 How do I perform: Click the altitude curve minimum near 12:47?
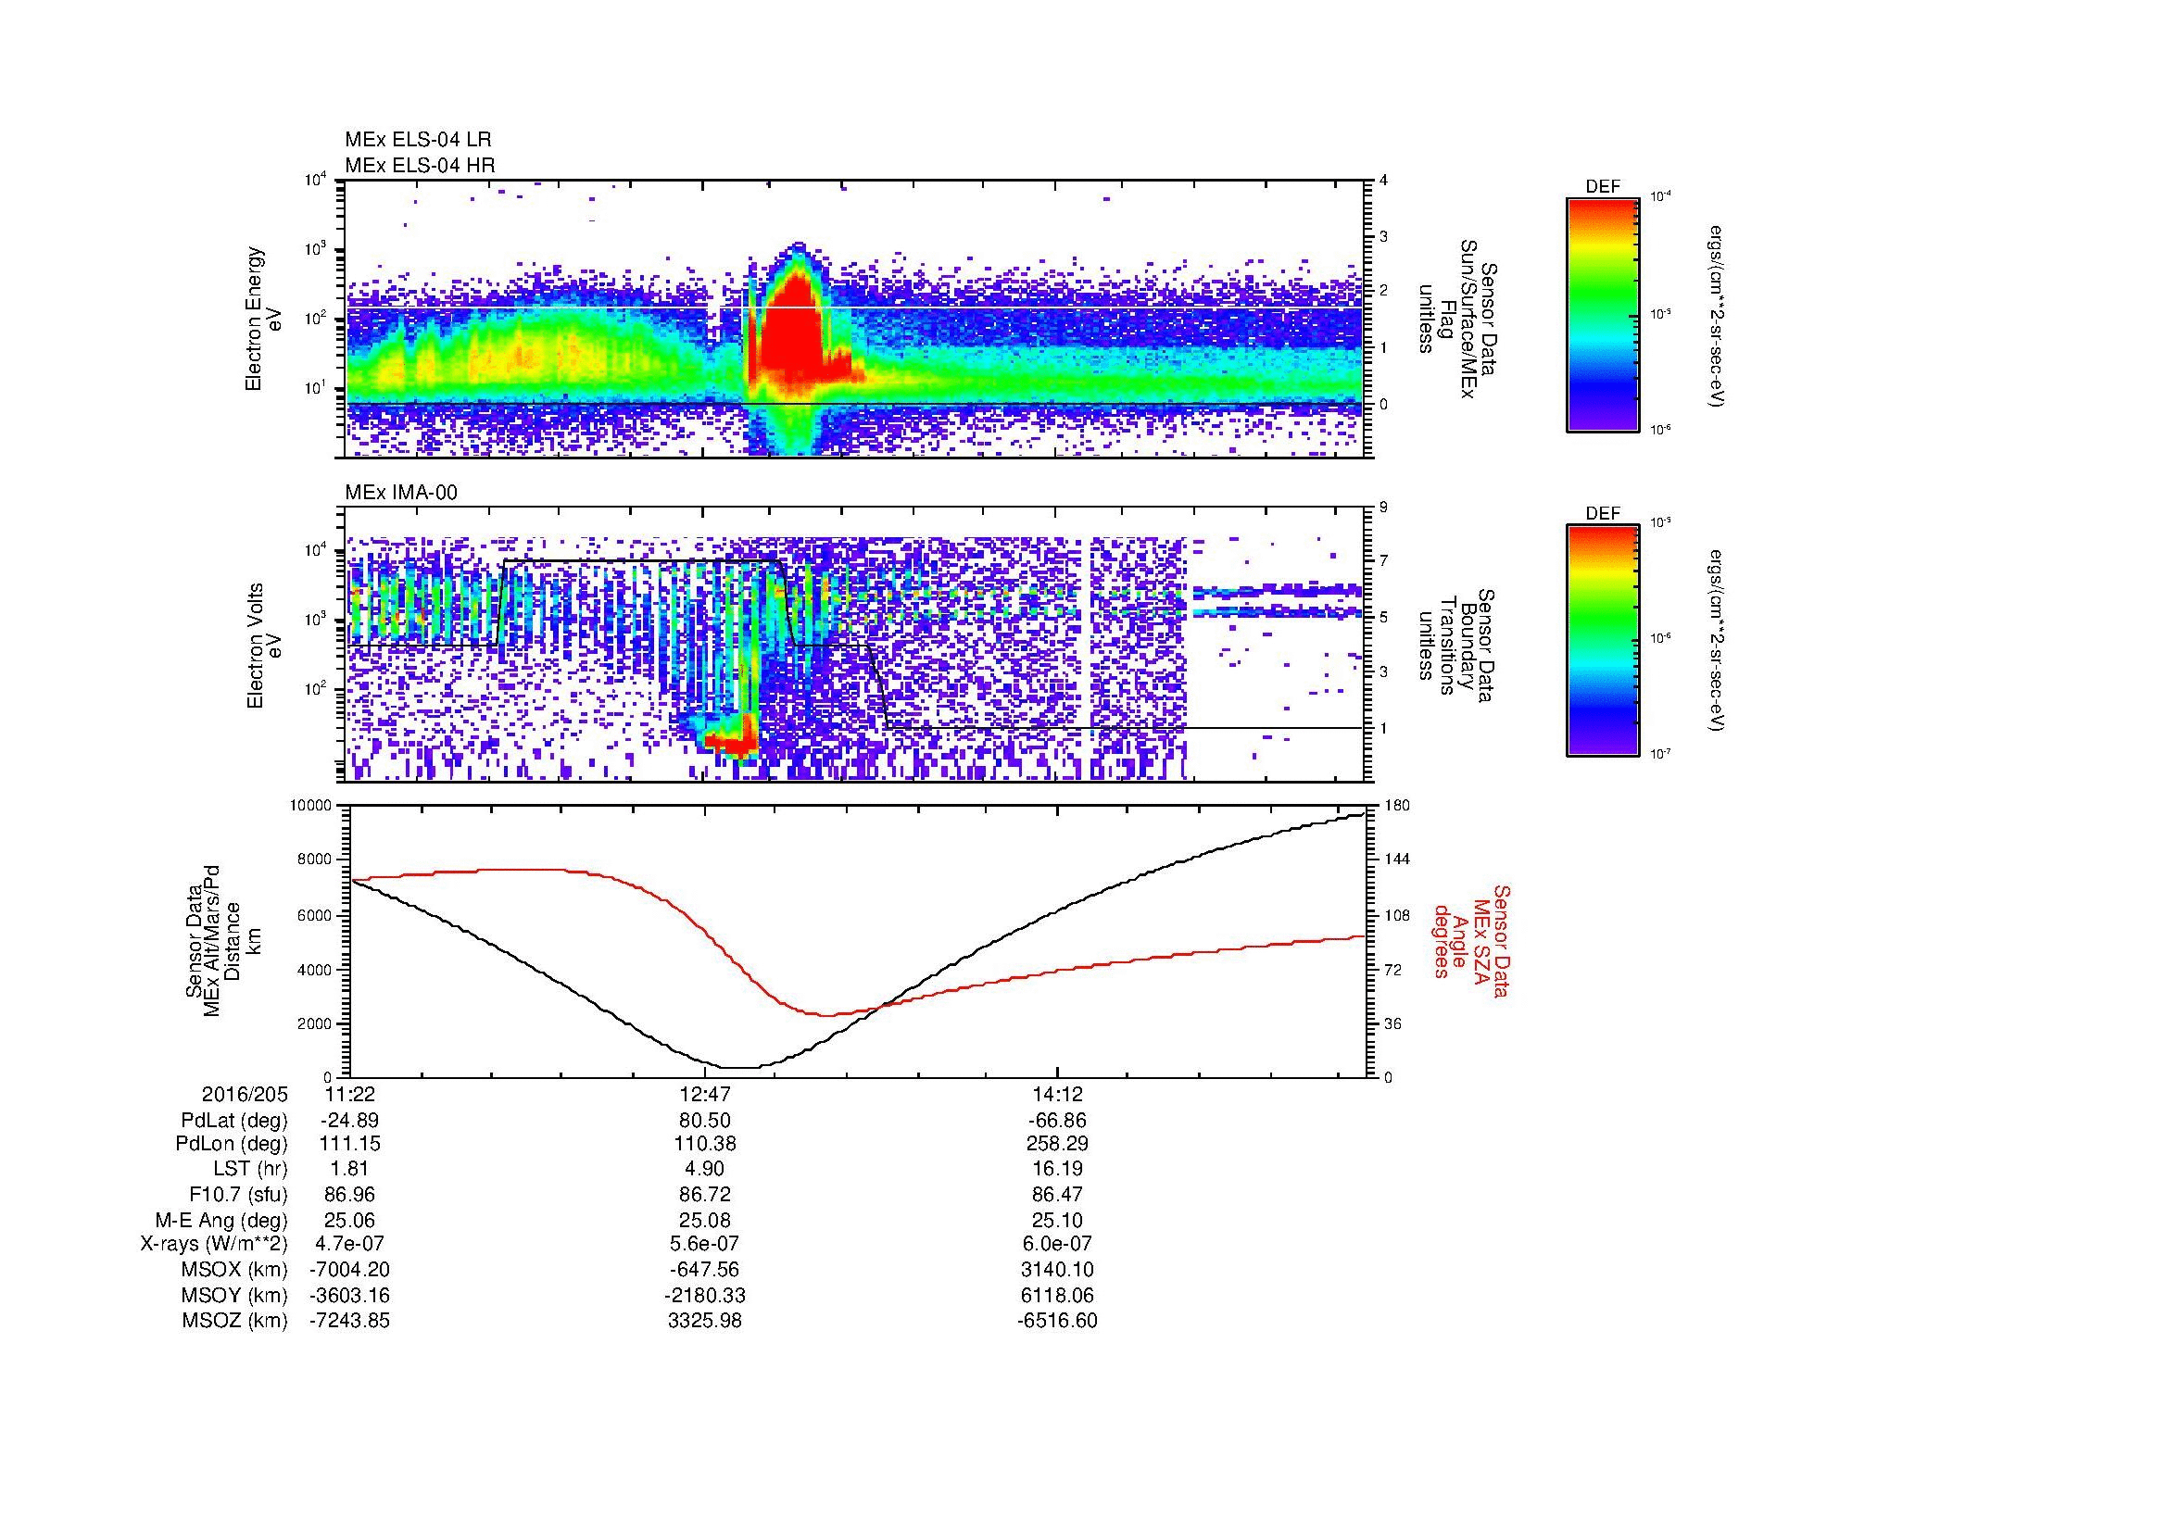pyautogui.click(x=742, y=1068)
